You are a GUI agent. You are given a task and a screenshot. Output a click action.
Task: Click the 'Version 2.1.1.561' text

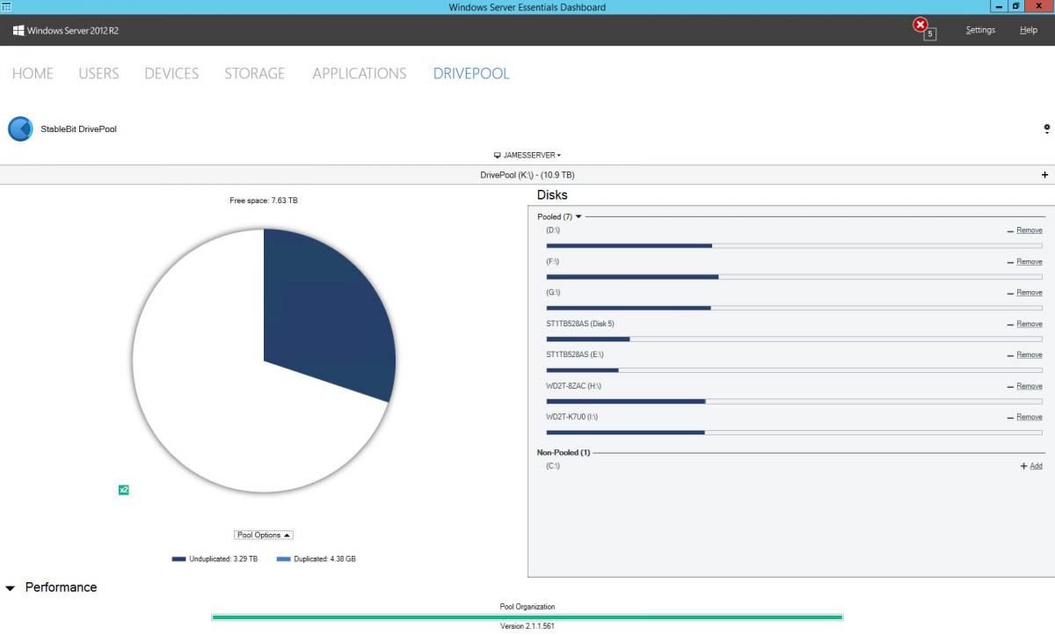pos(527,627)
